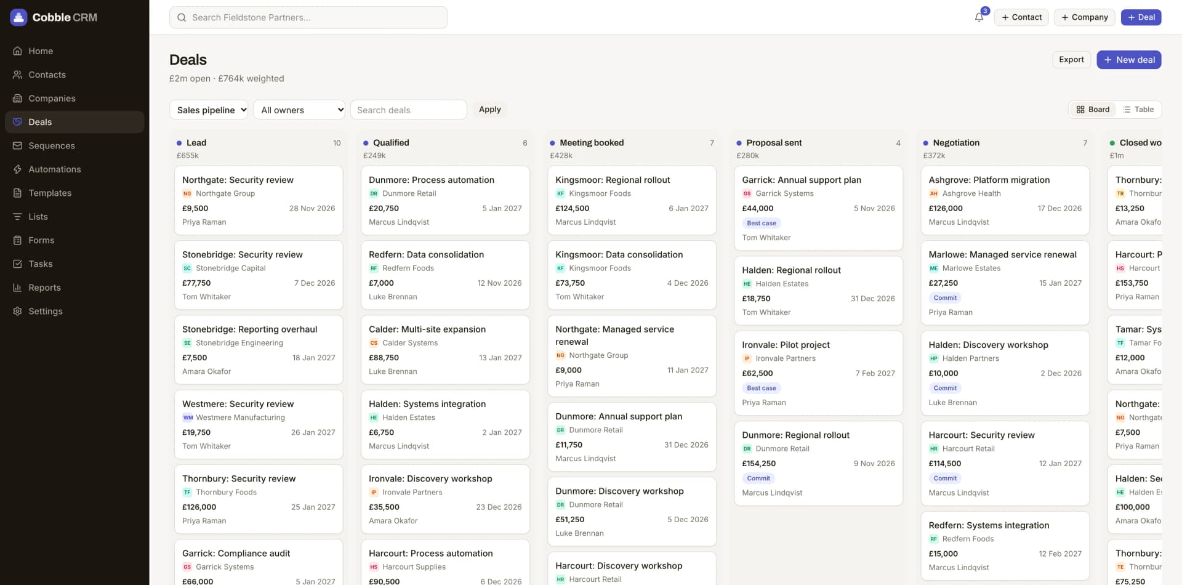The image size is (1182, 585).
Task: Open Halden: Discovery workshop deal
Action: point(1005,373)
